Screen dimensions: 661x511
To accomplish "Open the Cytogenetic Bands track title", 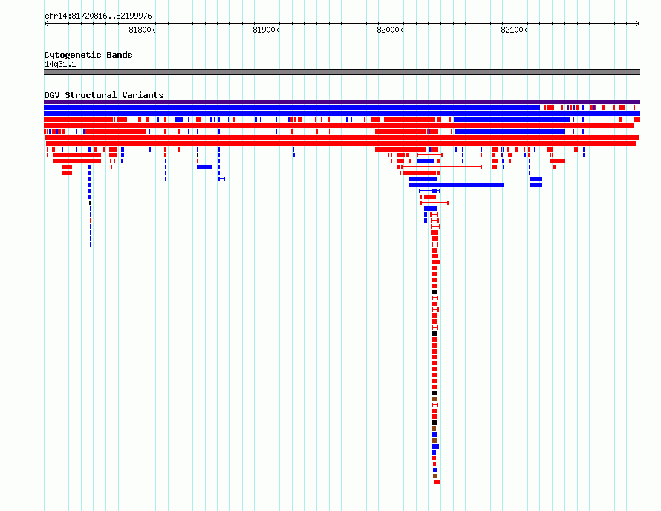I will point(88,55).
